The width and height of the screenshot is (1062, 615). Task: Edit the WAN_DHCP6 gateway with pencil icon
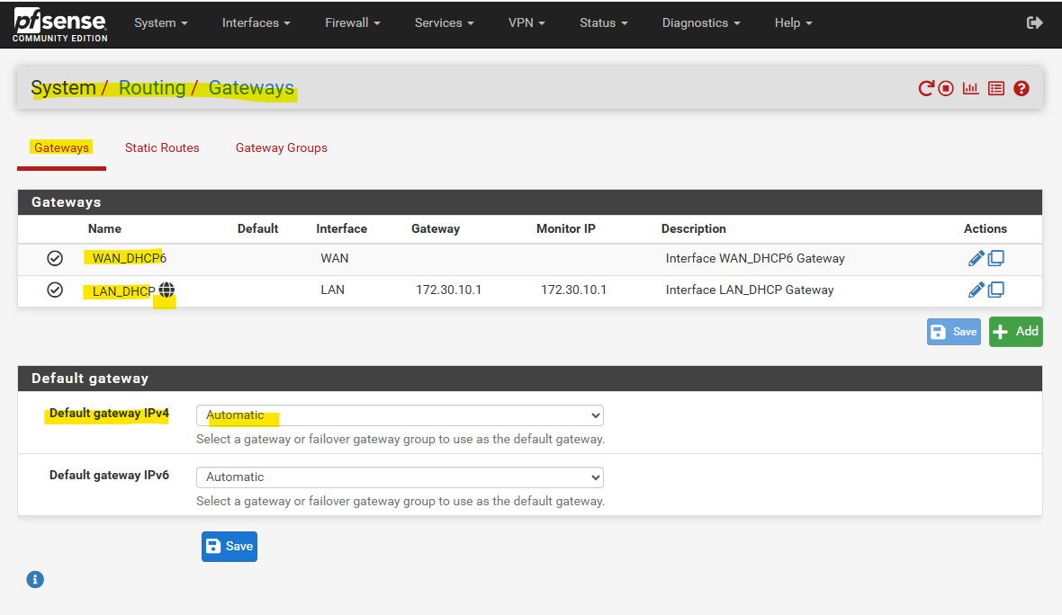(976, 258)
